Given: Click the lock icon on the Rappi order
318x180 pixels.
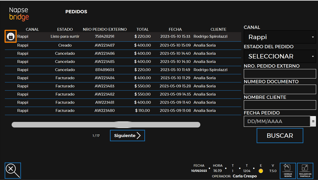Looking at the screenshot, I should pyautogui.click(x=10, y=36).
